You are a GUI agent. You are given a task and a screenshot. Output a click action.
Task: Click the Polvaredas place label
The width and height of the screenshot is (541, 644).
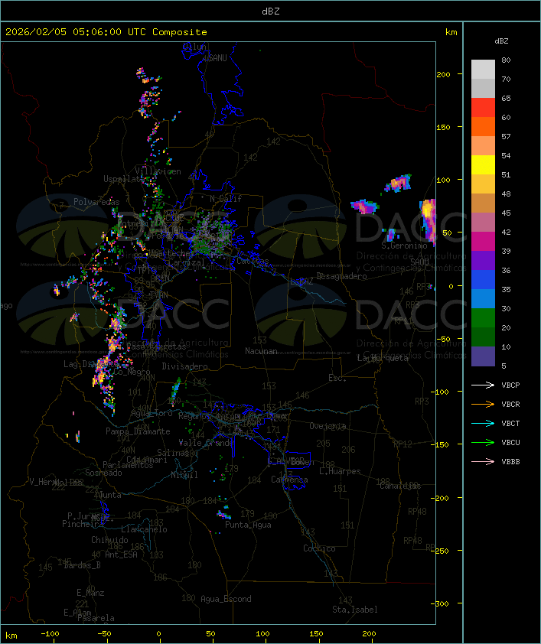(96, 202)
